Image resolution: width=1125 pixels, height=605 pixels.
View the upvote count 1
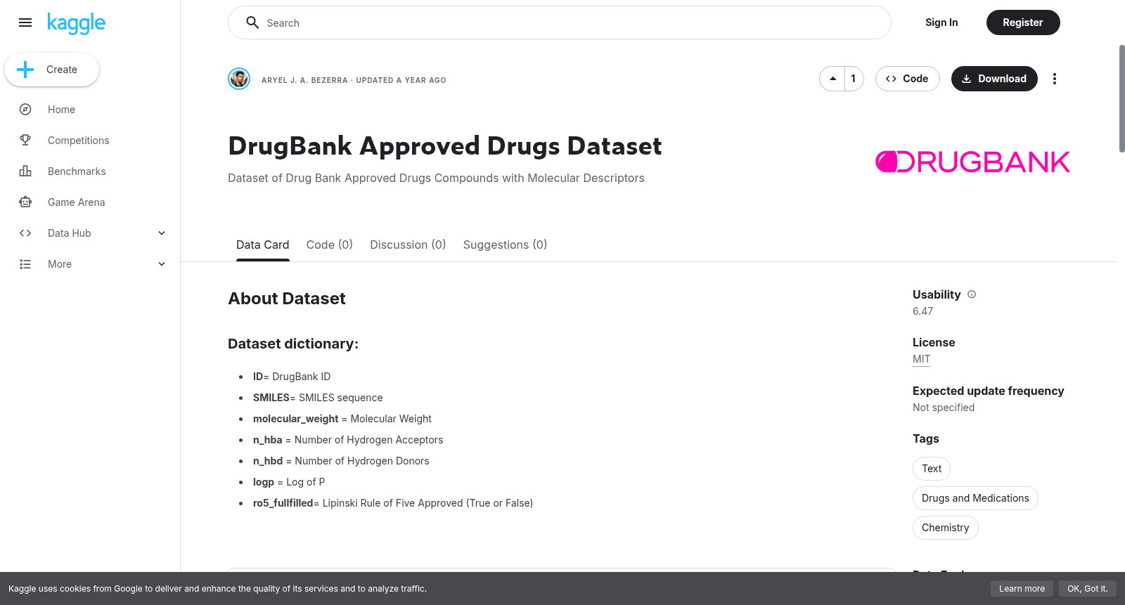point(854,79)
